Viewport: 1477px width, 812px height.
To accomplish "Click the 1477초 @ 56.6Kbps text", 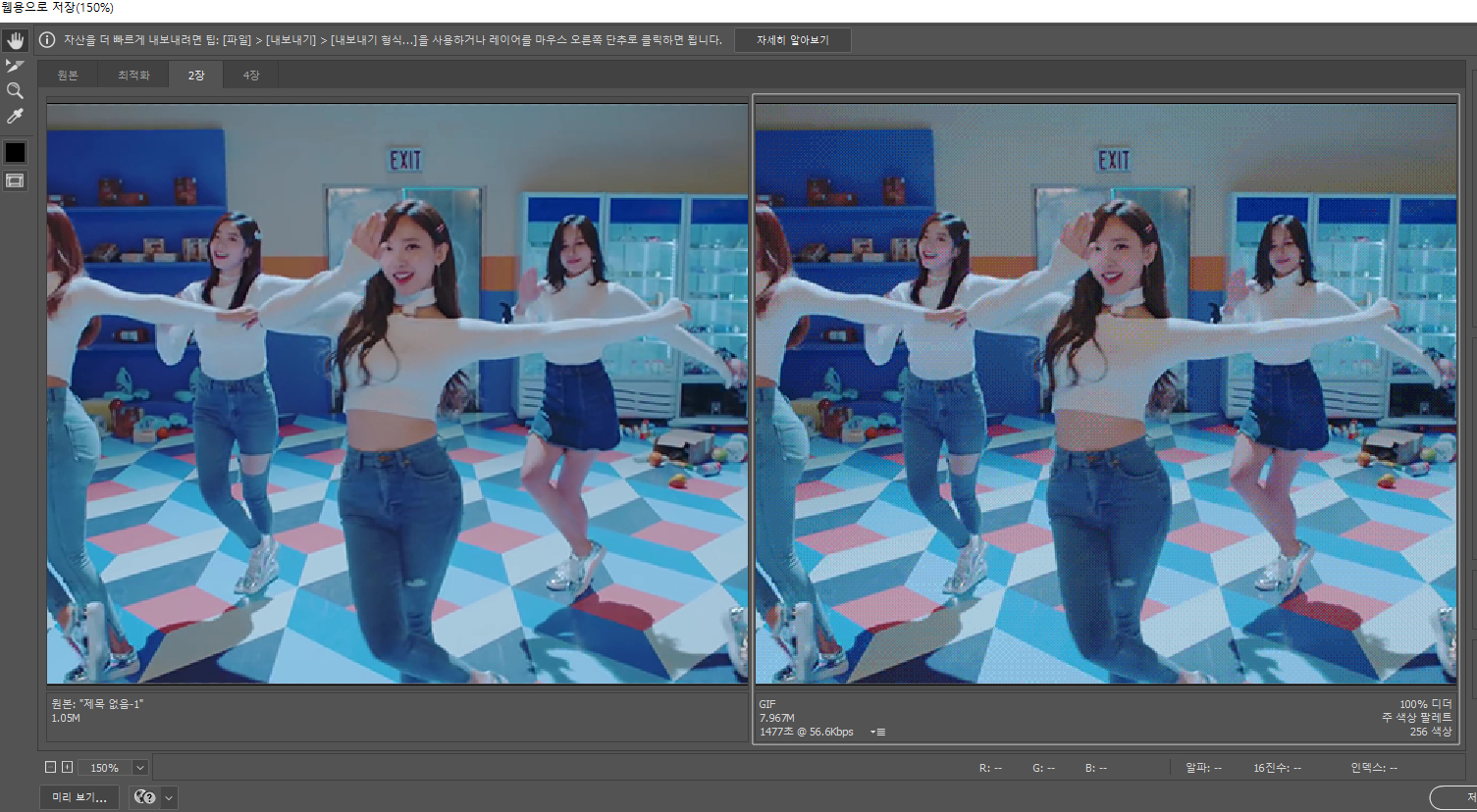I will pos(806,732).
